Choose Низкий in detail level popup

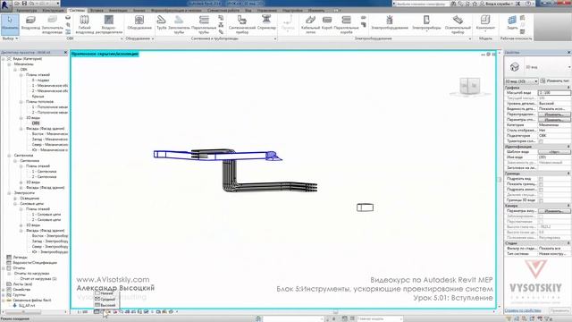(x=105, y=293)
